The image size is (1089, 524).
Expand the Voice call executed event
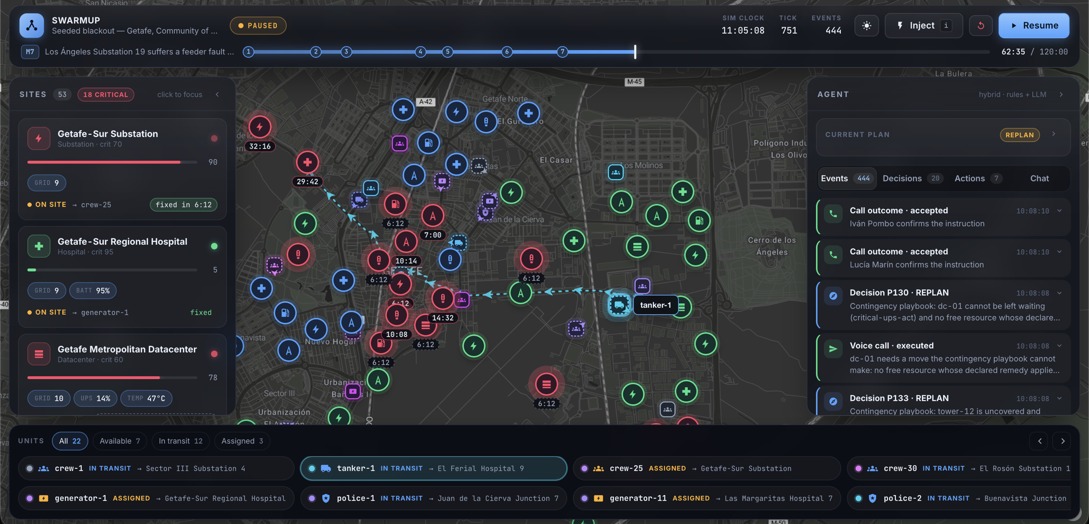(1060, 346)
